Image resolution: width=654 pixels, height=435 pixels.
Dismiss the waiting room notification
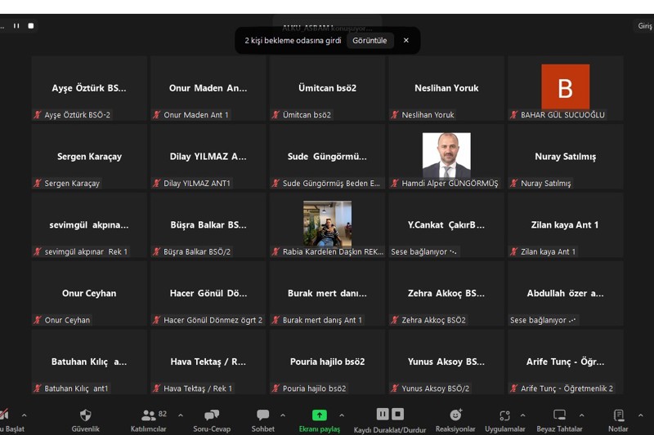point(405,41)
